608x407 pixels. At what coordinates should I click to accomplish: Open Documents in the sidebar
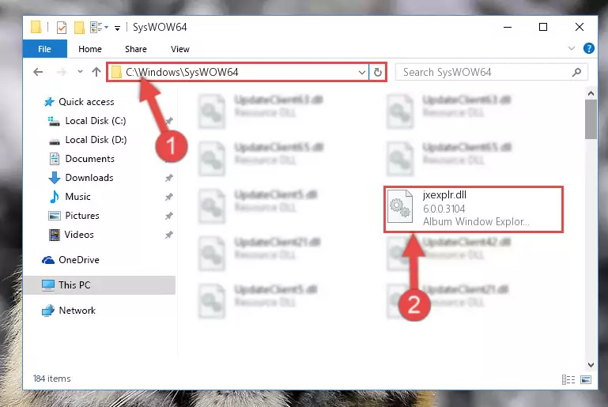click(89, 159)
